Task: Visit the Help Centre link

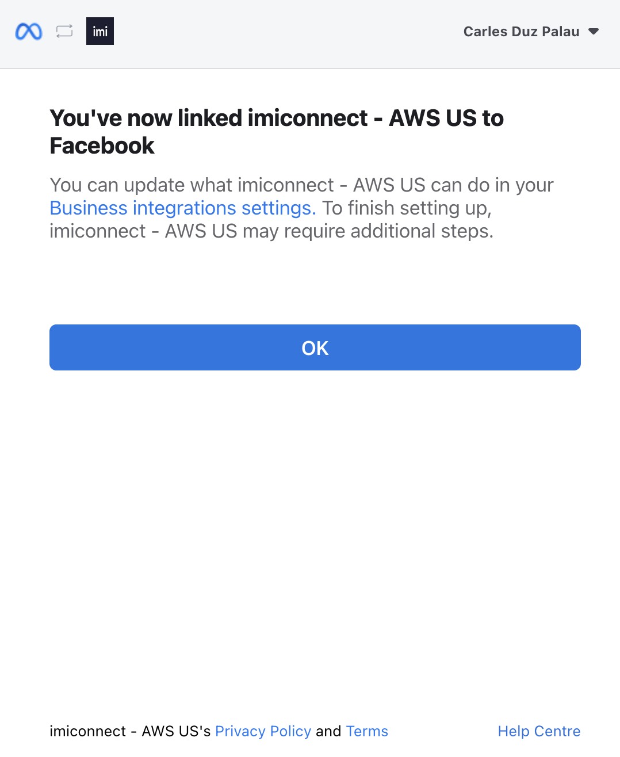Action: pyautogui.click(x=539, y=731)
